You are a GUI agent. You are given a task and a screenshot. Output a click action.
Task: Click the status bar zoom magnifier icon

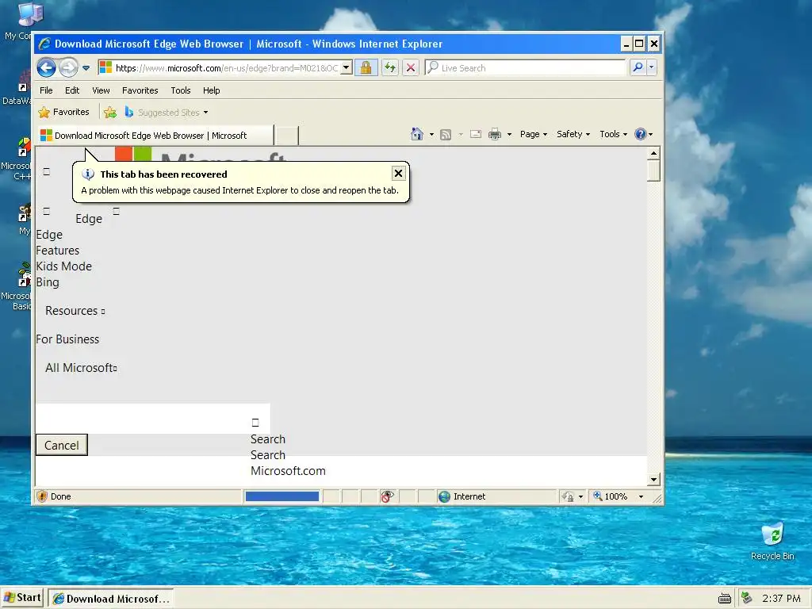[598, 496]
